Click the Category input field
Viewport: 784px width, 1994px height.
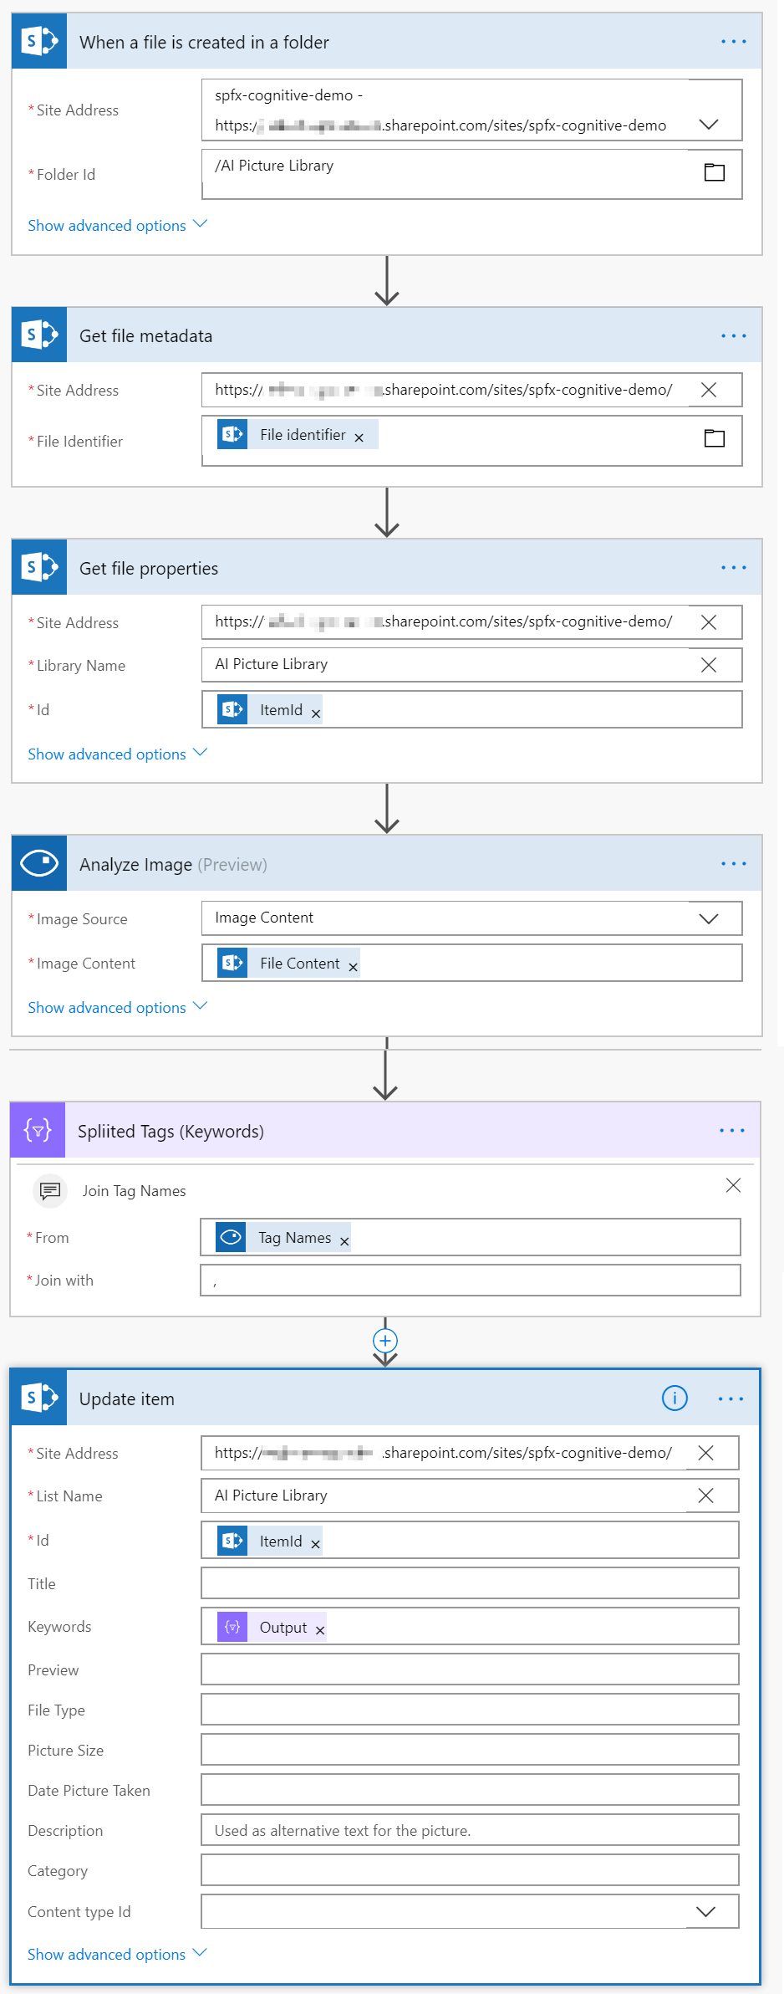(x=470, y=1870)
